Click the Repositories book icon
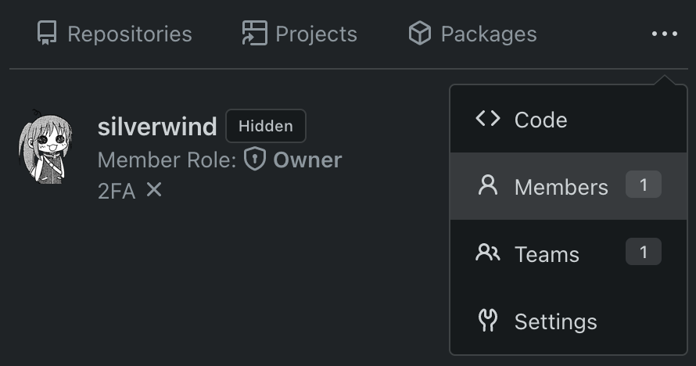This screenshot has width=696, height=366. coord(47,34)
